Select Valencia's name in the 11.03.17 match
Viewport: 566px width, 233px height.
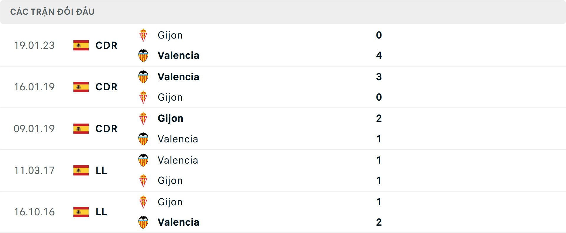[x=177, y=160]
